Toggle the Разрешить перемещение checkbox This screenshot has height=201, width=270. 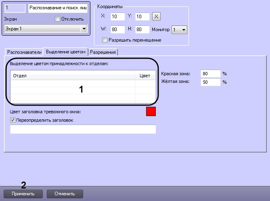105,40
